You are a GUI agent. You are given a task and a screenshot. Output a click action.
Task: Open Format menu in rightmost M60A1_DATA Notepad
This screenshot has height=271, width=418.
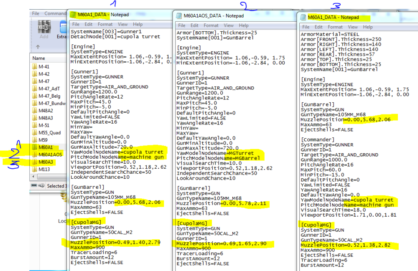point(335,27)
